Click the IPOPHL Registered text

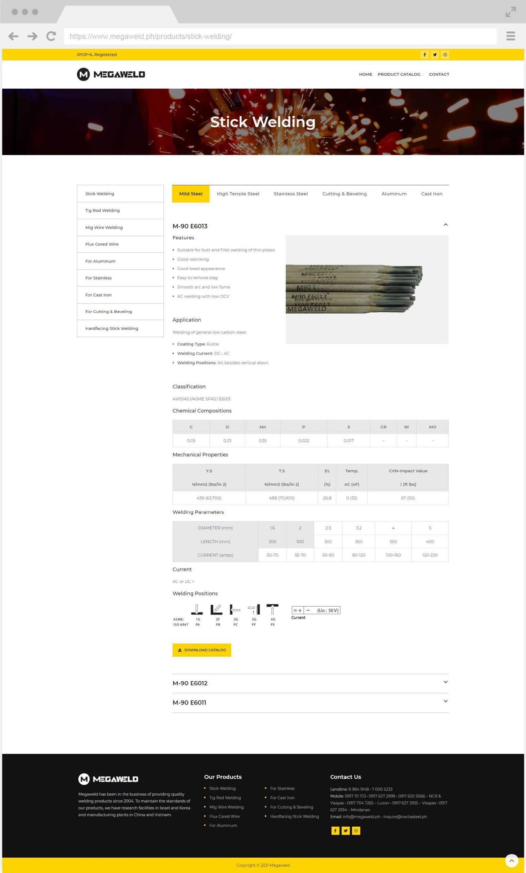coord(97,55)
